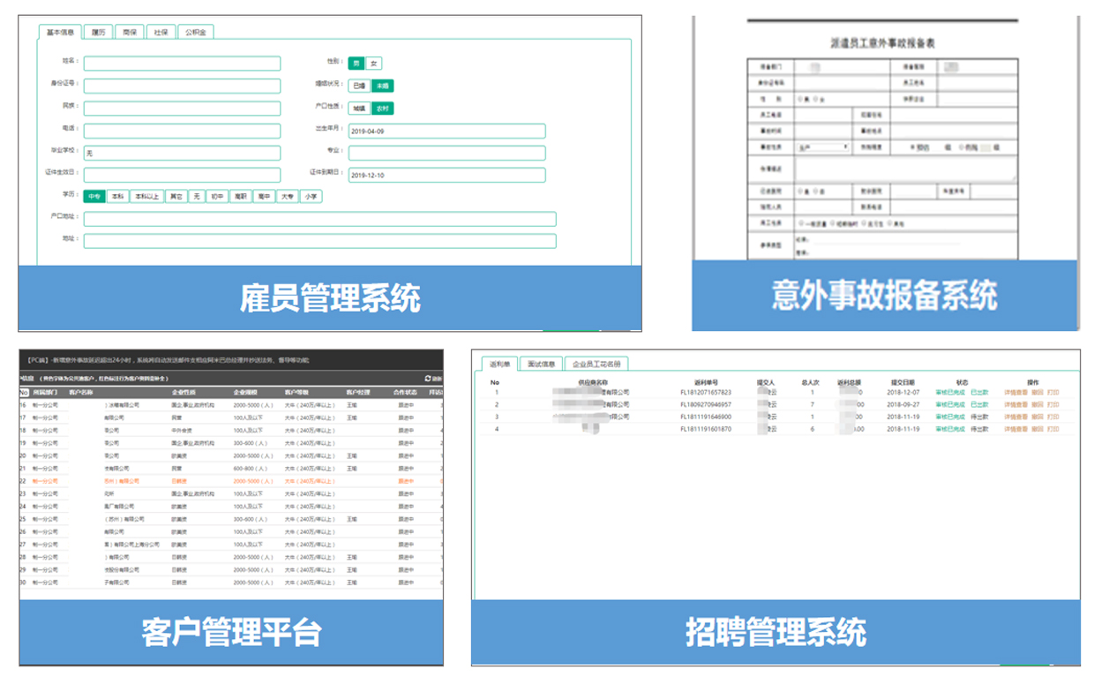This screenshot has width=1094, height=677.
Task: Click the accident description text area
Action: click(906, 169)
